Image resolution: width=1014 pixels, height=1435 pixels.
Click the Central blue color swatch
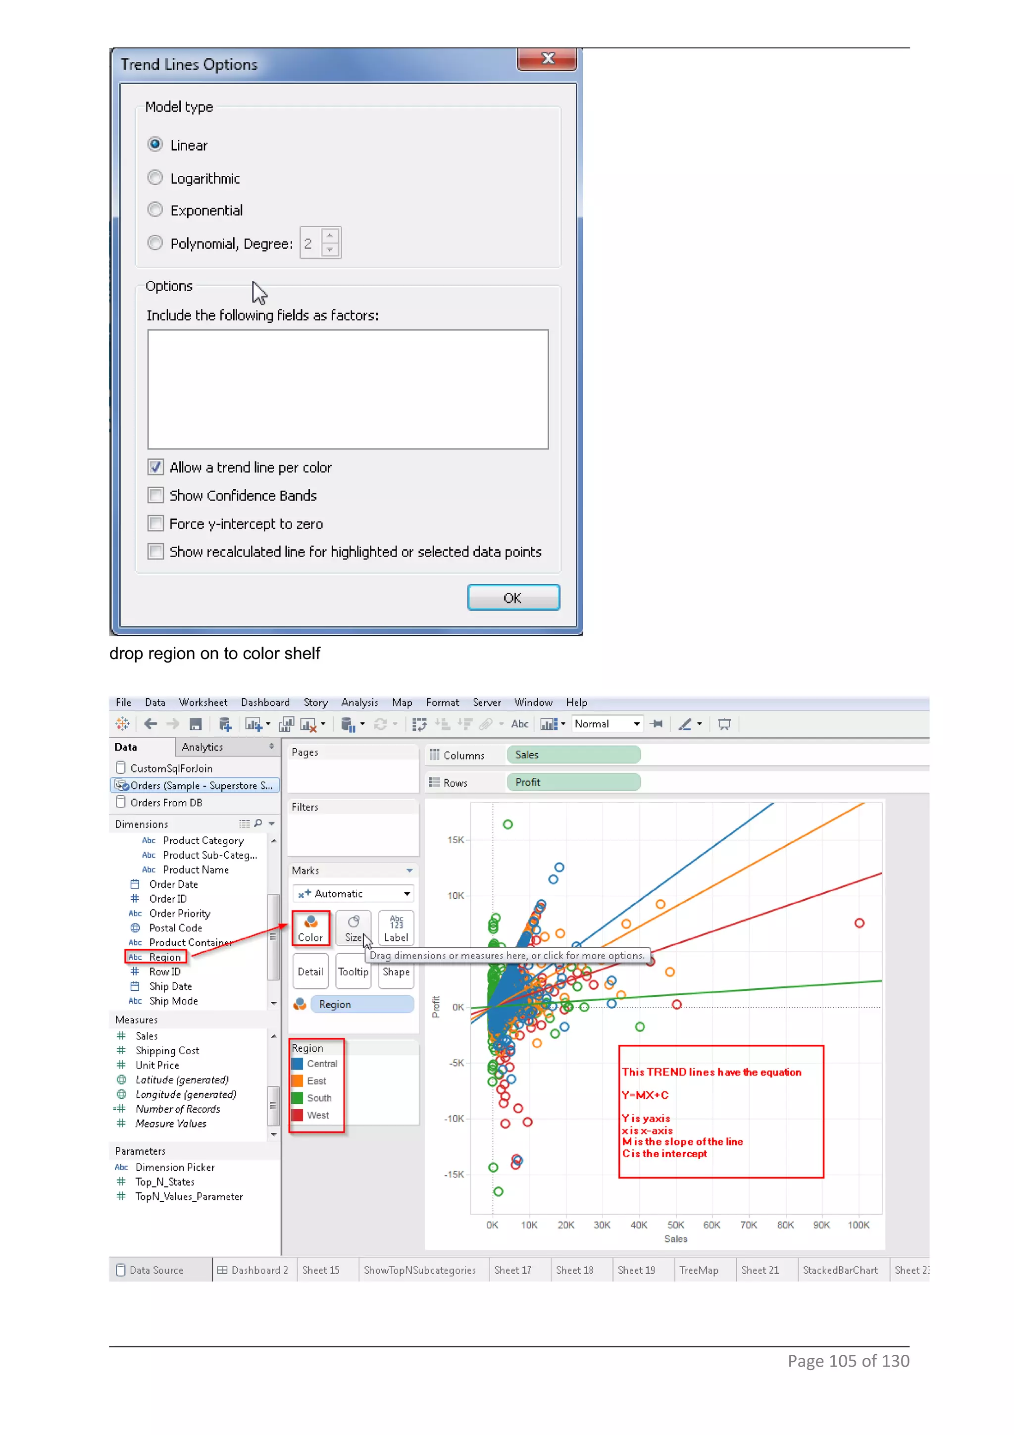coord(298,1064)
